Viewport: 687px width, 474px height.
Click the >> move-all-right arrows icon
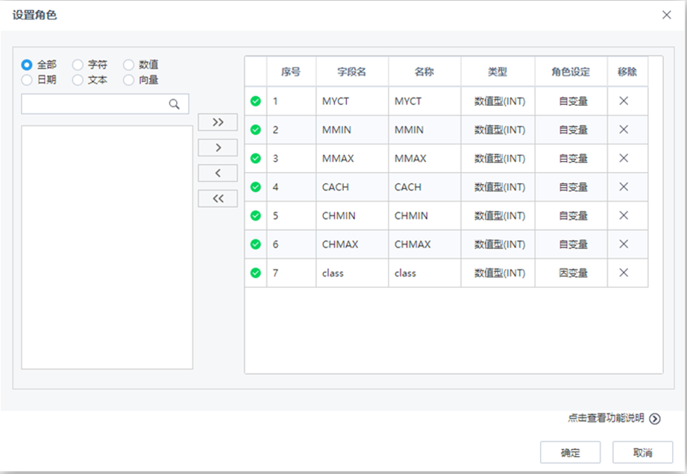coord(217,121)
